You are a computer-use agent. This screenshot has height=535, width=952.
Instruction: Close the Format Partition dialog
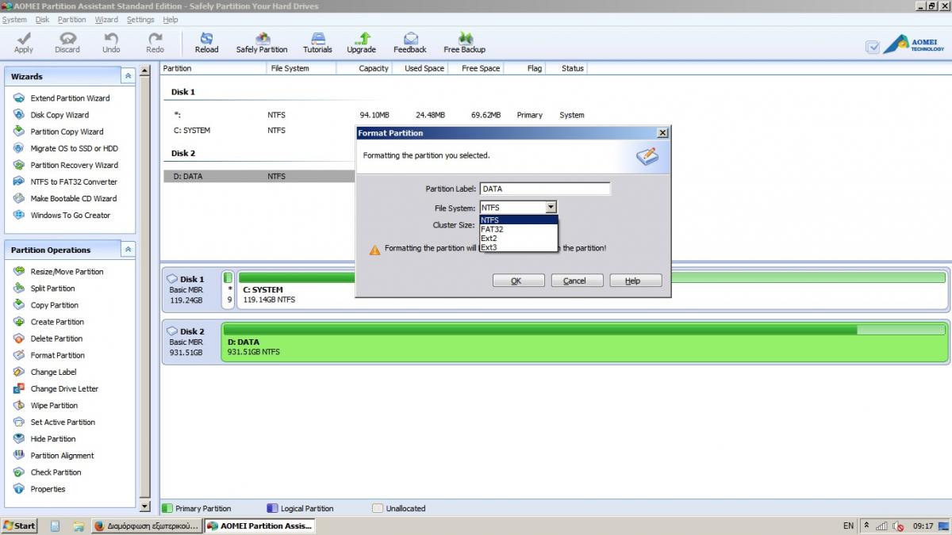point(662,133)
